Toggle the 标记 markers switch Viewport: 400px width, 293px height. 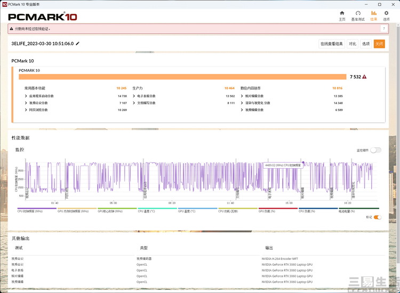377,217
